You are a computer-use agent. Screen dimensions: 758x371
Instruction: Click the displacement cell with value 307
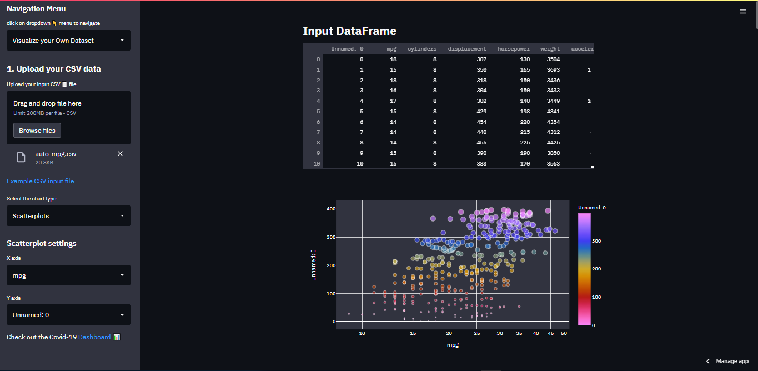[466, 59]
